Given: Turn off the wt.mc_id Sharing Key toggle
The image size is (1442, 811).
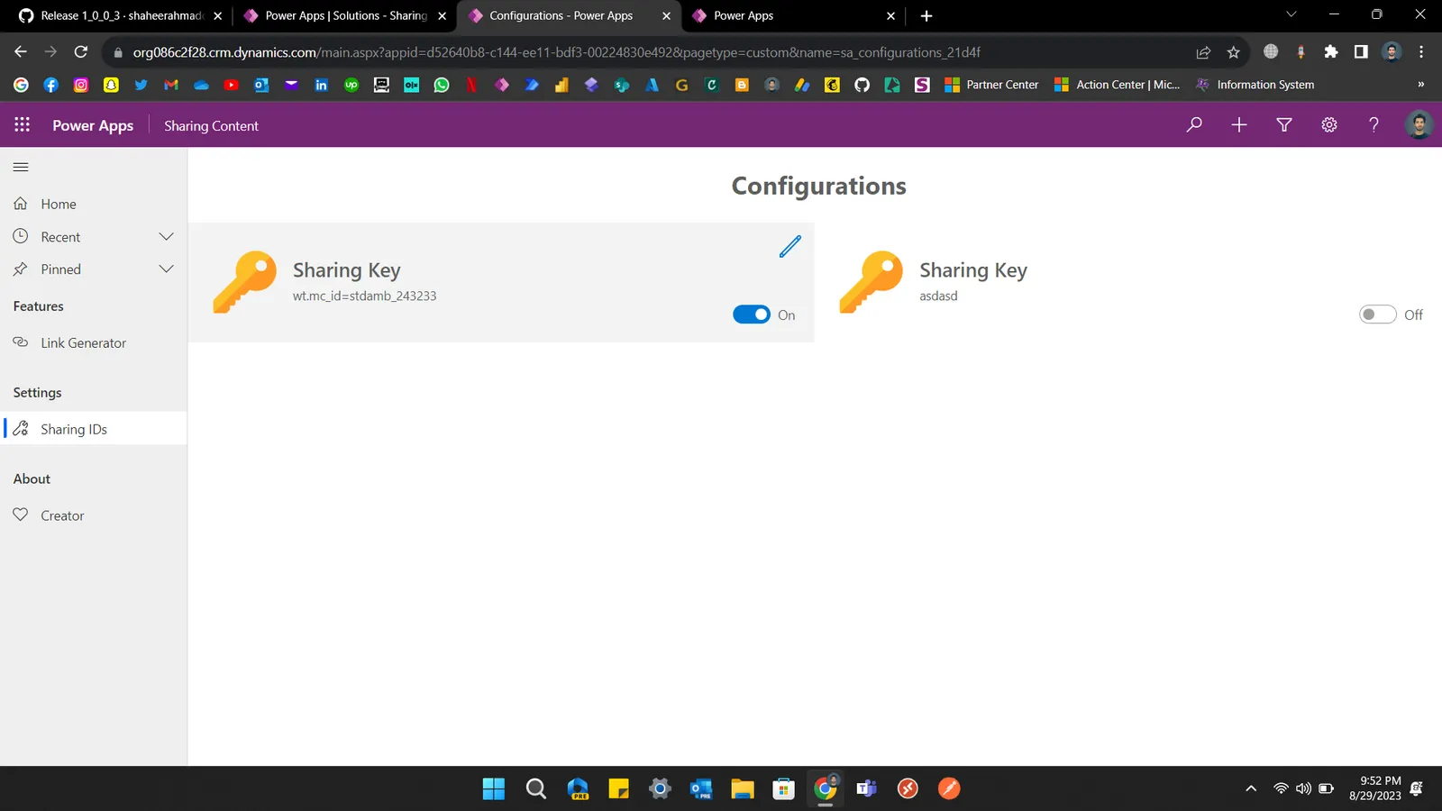Looking at the screenshot, I should tap(751, 314).
